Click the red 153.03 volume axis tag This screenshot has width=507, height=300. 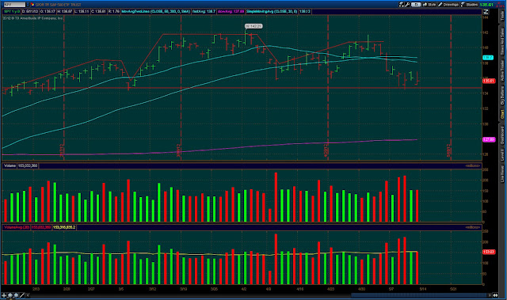[489, 252]
